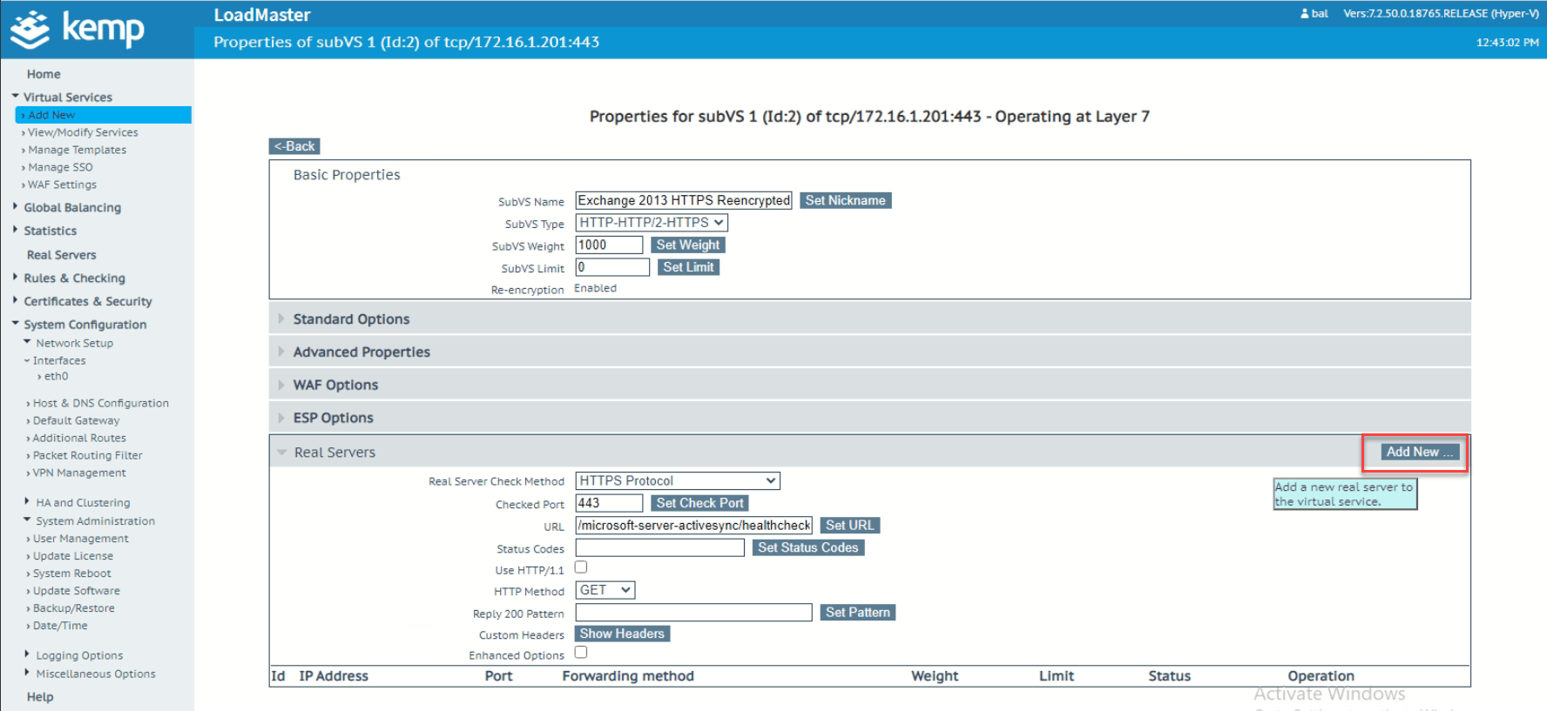The height and width of the screenshot is (711, 1547).
Task: Toggle the Enhanced Options checkbox
Action: [581, 653]
